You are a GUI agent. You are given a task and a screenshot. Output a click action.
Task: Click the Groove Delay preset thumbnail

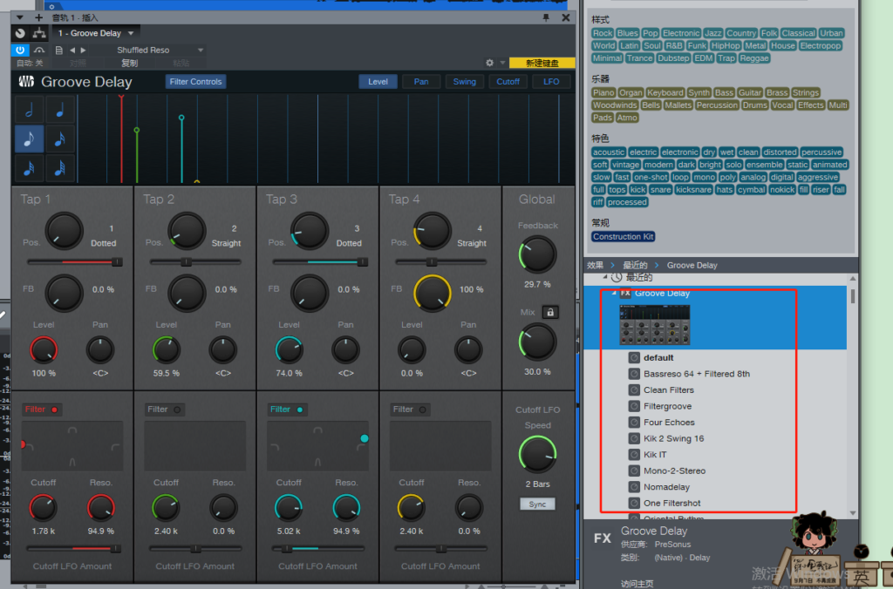tap(654, 324)
